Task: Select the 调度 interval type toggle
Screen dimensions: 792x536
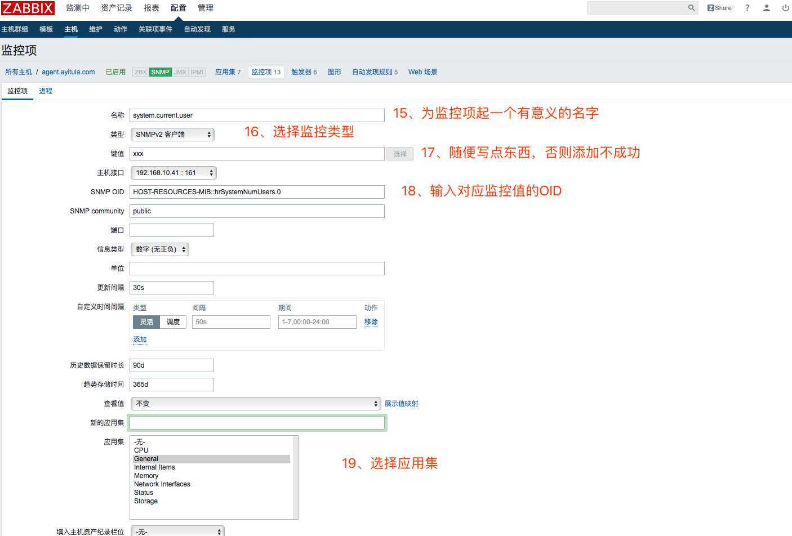Action: (x=173, y=322)
